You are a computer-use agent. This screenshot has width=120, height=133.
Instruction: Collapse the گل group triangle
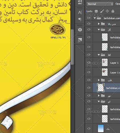[x=99, y=30]
